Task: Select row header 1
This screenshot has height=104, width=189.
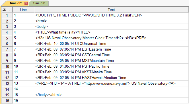Action: pos(7,15)
